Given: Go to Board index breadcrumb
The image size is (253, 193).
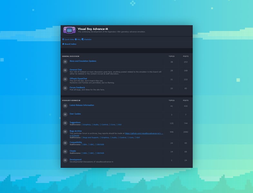Looking at the screenshot, I should click(69, 44).
